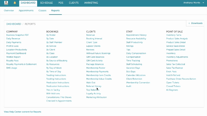
Task: Open the Lapsed Clients report
Action: pyautogui.click(x=93, y=46)
